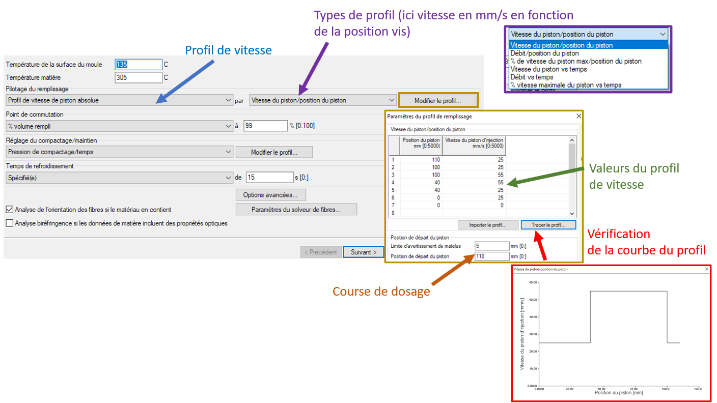Viewport: 717px width, 403px height.
Task: Select 'Débit/position du piston' from list
Action: 544,53
